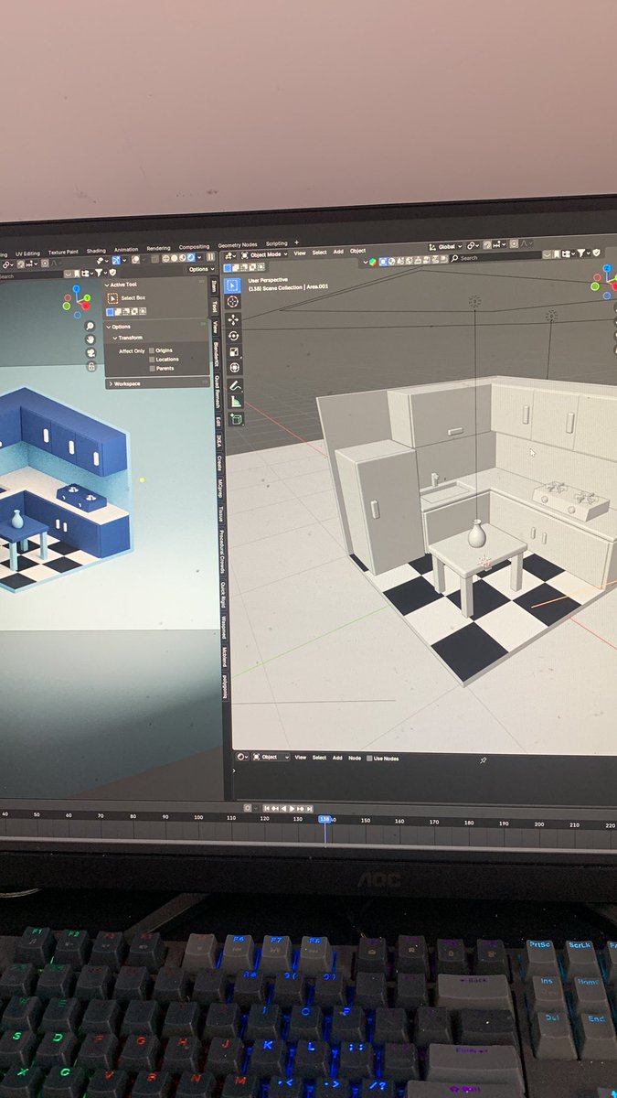Open the UV Editing workspace tab

pos(27,253)
